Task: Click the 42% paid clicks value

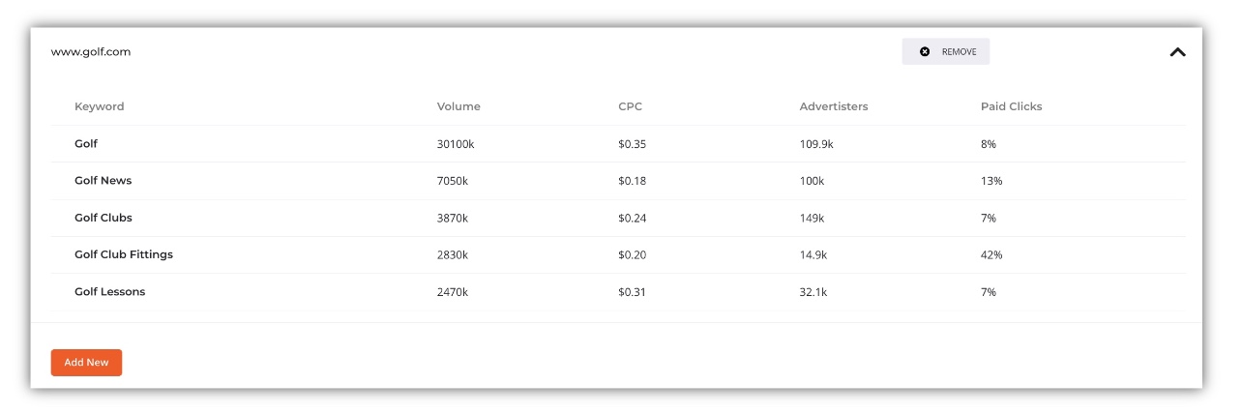Action: pos(991,254)
